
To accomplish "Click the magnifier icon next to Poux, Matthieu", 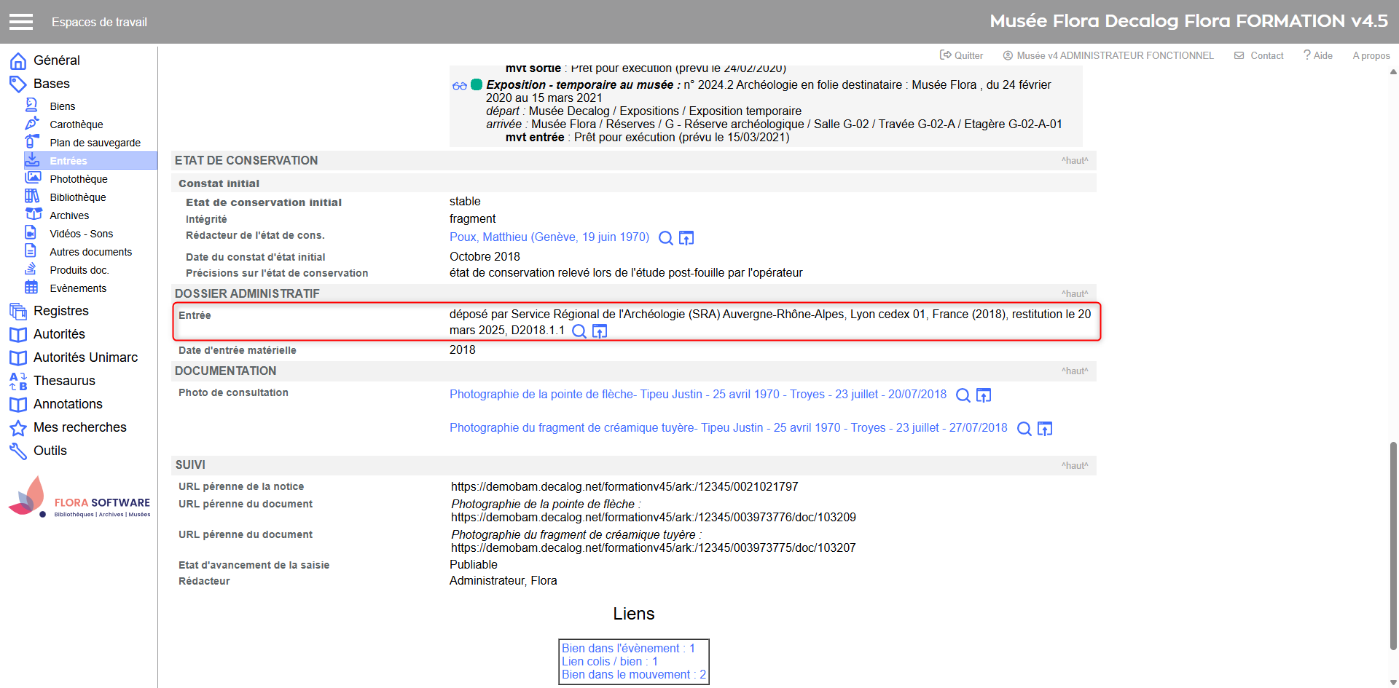I will [665, 238].
